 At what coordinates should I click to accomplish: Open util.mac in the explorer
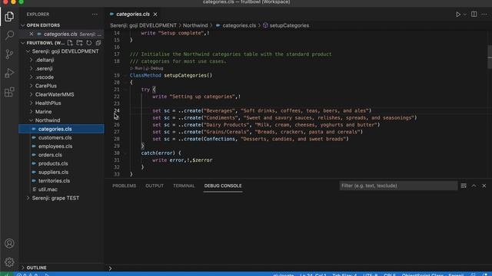[x=48, y=189]
